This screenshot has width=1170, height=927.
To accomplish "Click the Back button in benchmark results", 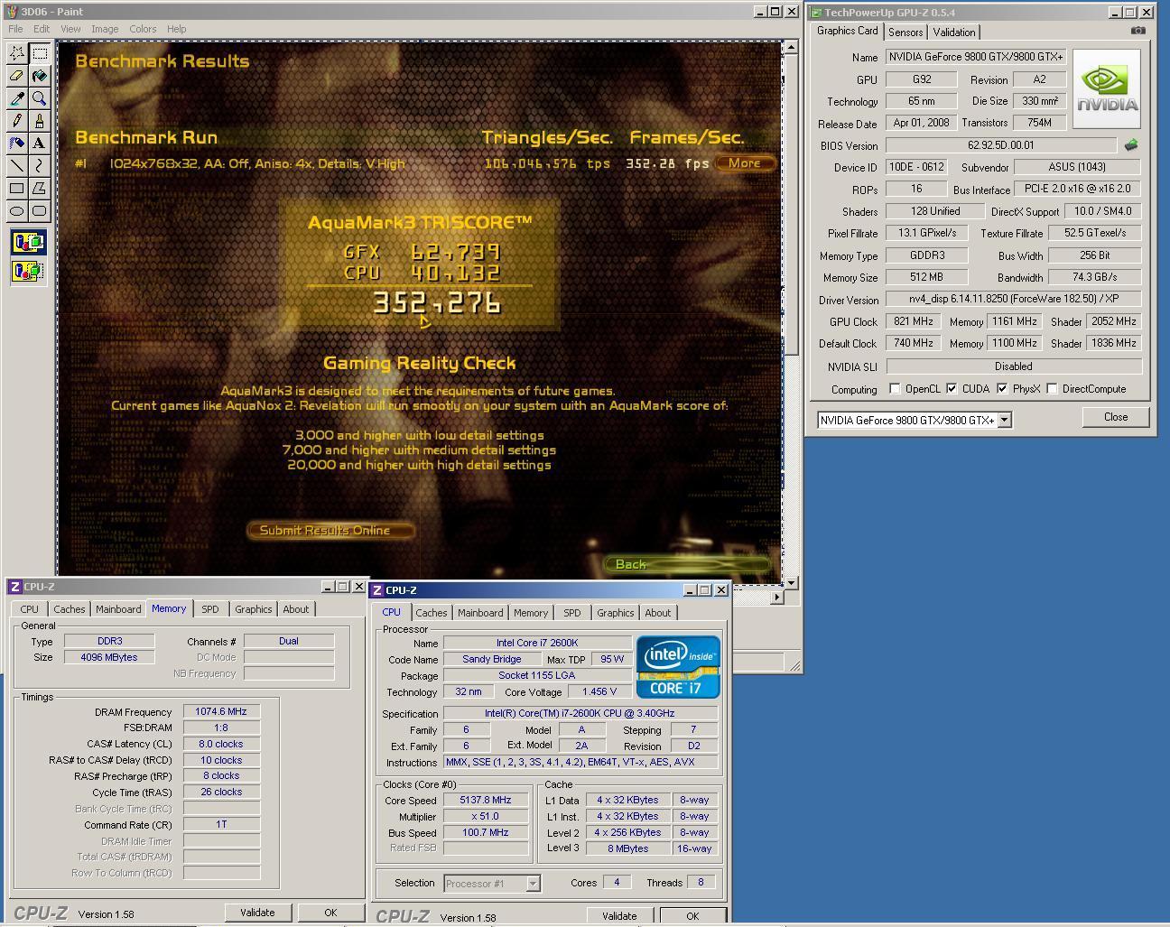I will [686, 564].
